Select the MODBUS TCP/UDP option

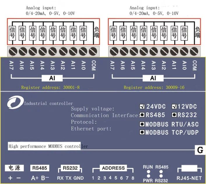point(142,132)
